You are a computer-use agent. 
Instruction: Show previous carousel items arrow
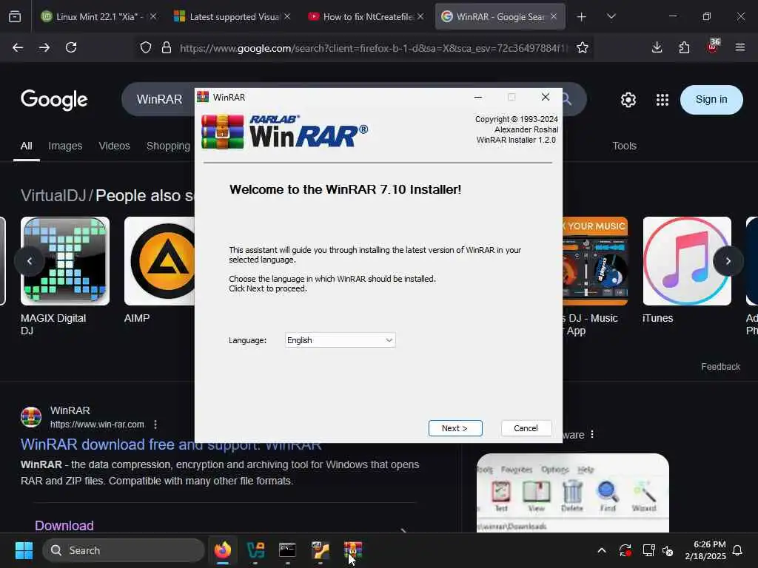30,261
